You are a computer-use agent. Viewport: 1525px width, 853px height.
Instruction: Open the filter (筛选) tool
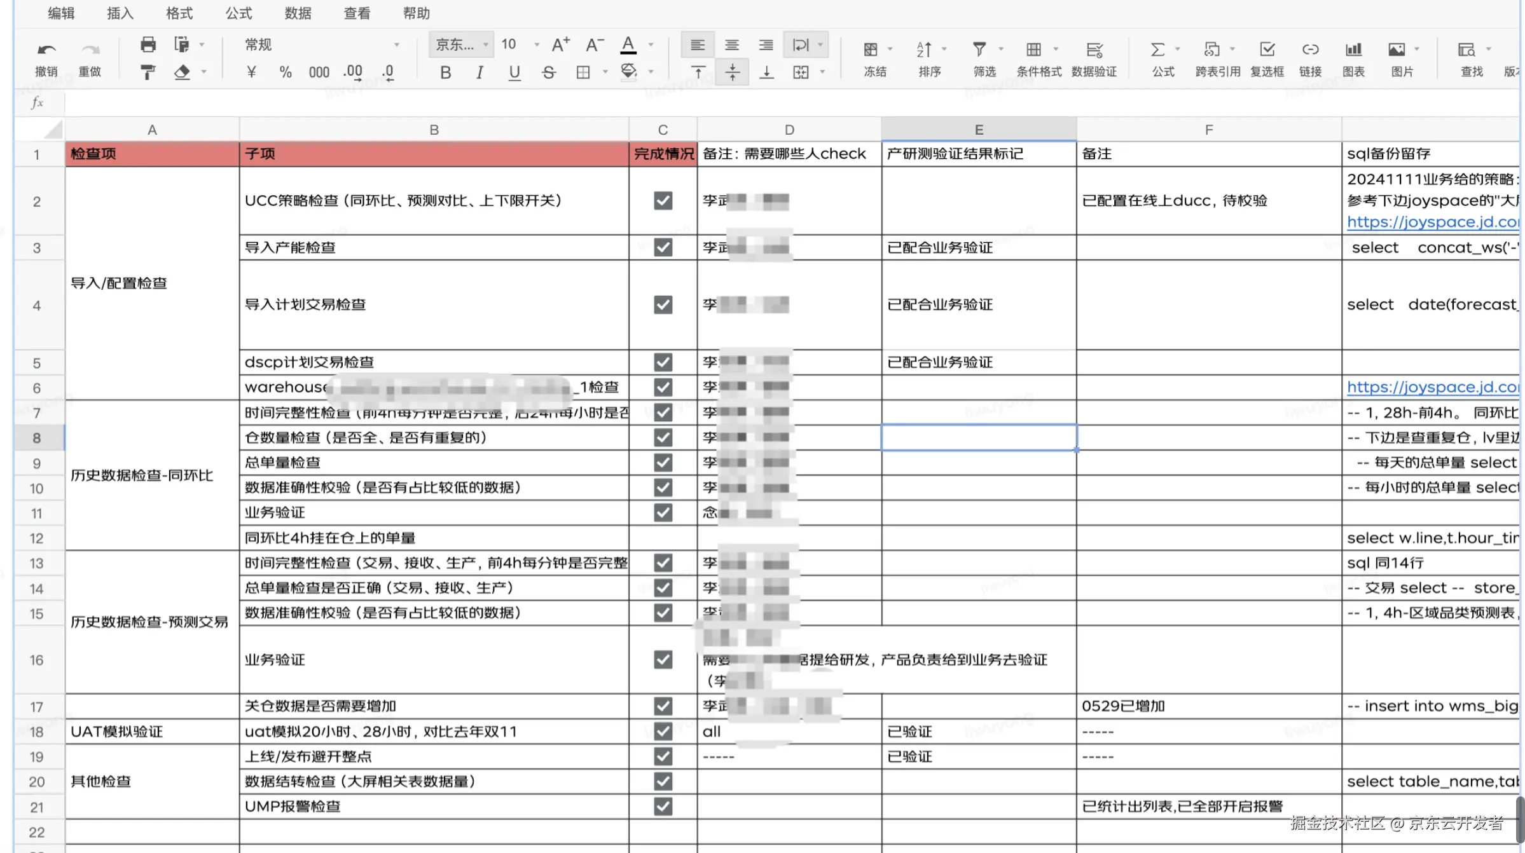(979, 50)
